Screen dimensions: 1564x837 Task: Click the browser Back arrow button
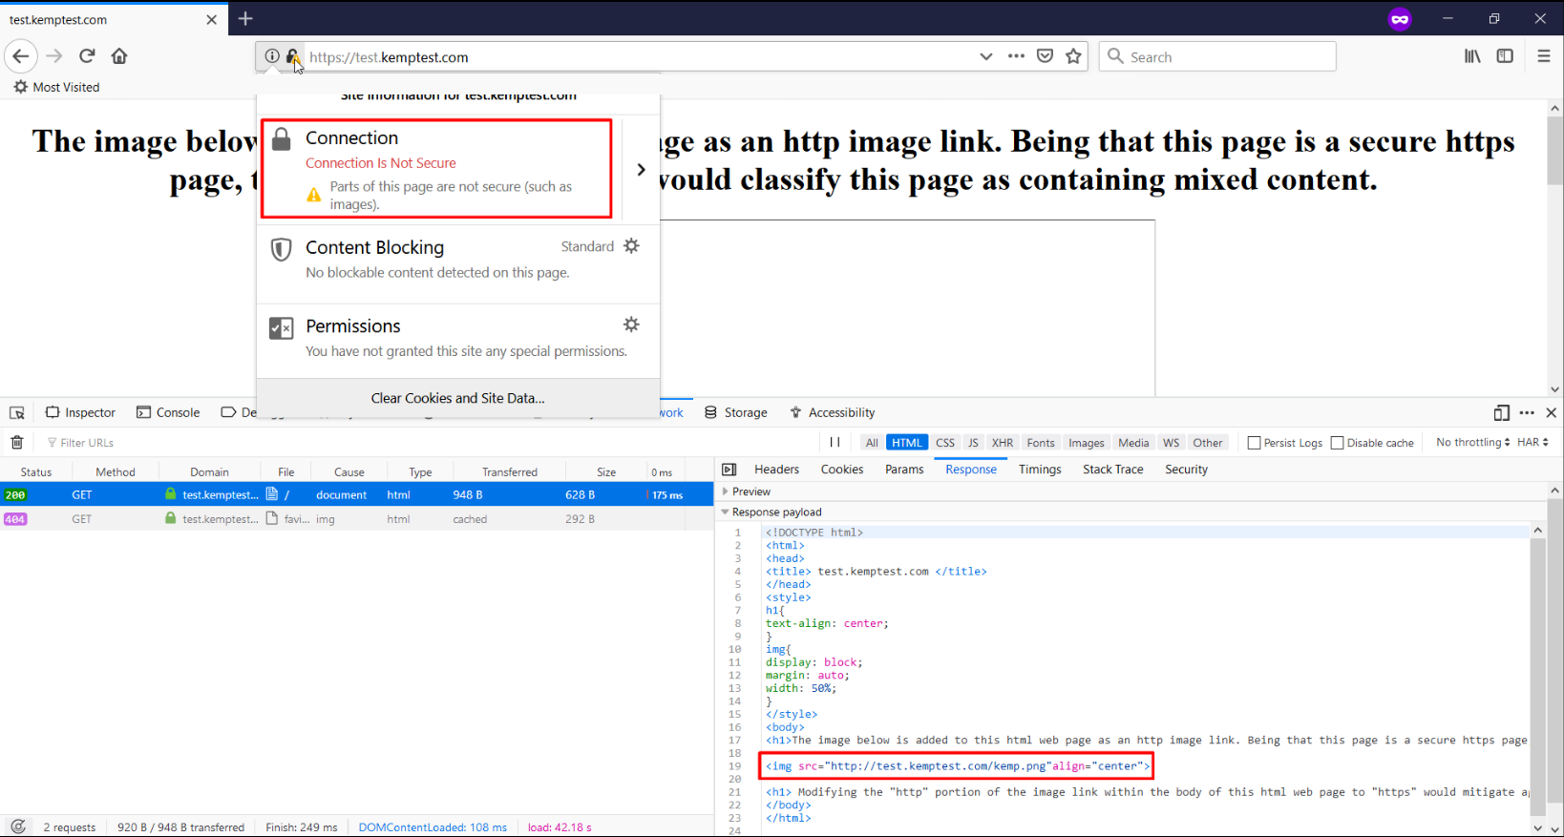point(21,56)
